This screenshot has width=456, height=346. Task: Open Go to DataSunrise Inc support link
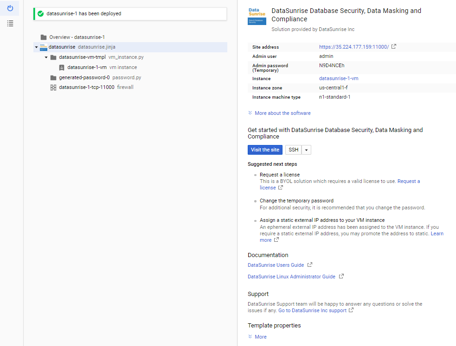coord(312,310)
